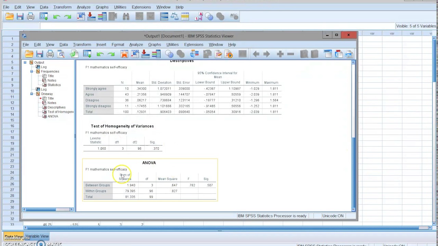The height and width of the screenshot is (246, 438).
Task: Collapse the Frequencies branch
Action: point(31,71)
